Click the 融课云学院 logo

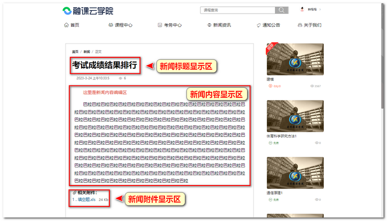[88, 11]
